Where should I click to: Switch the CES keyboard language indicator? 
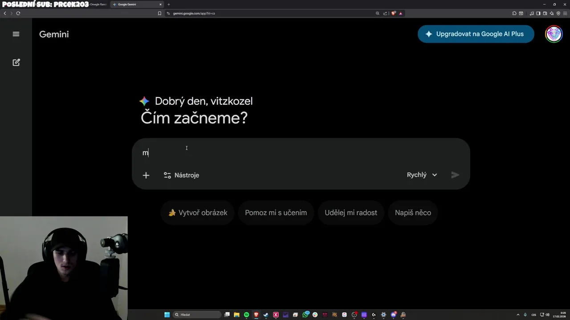pos(534,315)
